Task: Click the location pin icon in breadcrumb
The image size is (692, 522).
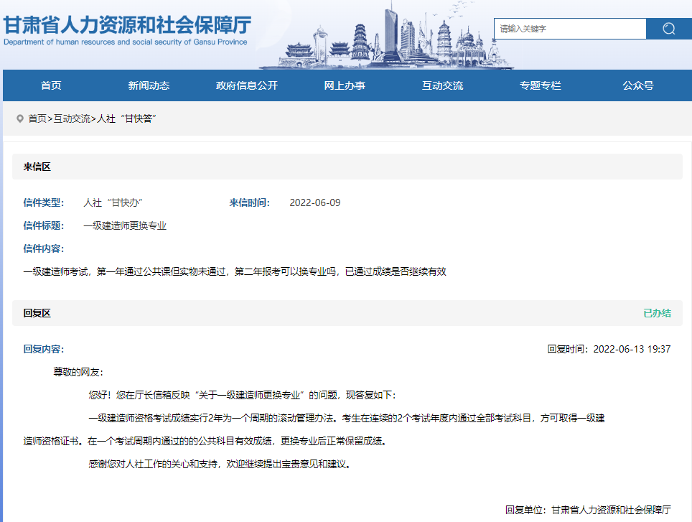Action: pyautogui.click(x=20, y=118)
